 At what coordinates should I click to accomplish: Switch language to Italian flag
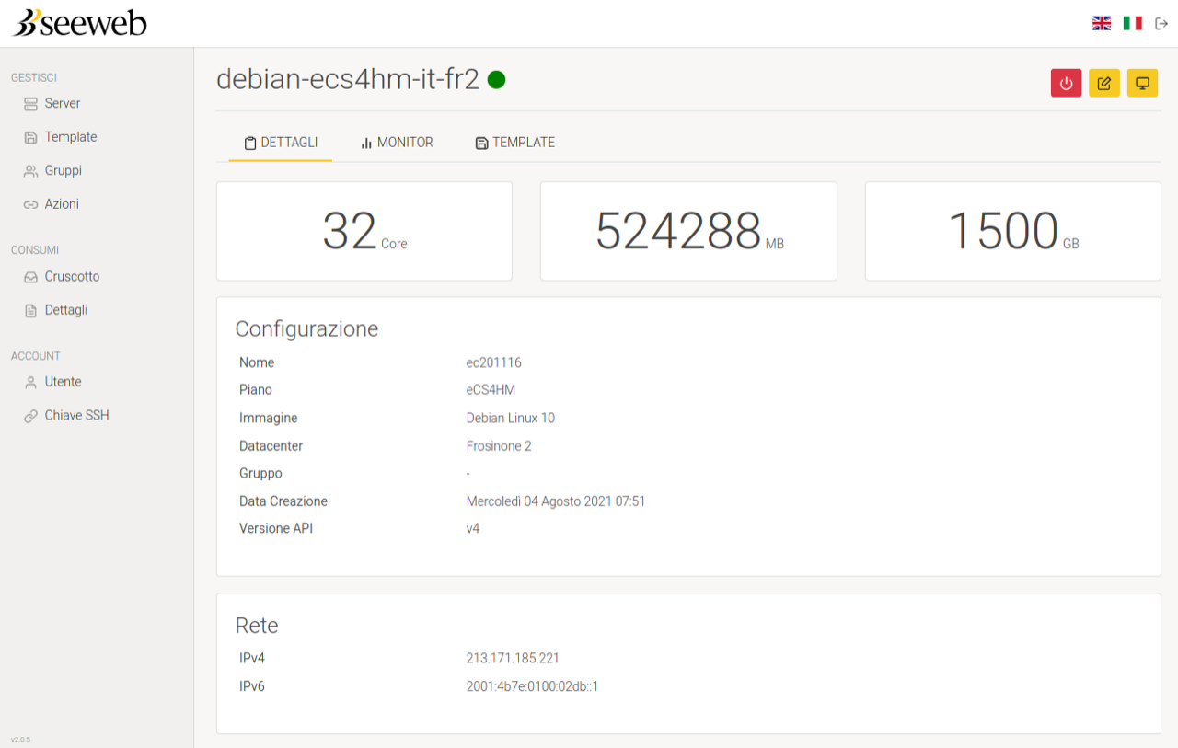1132,23
